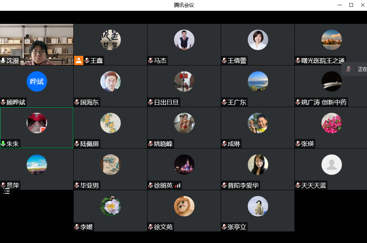Click the muted mic icon next to 王倩蕾
The height and width of the screenshot is (243, 367).
(224, 60)
